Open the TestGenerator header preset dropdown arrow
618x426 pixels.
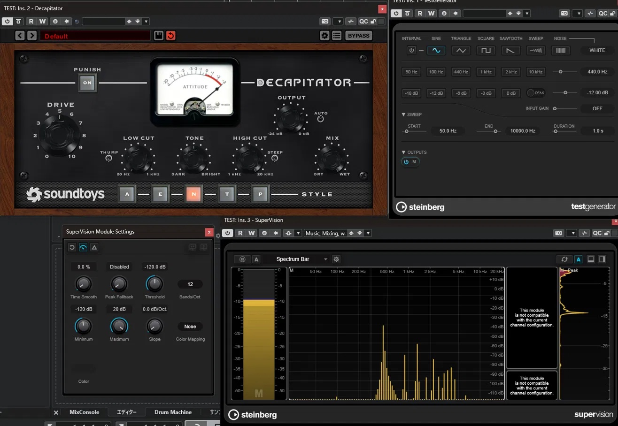point(527,13)
